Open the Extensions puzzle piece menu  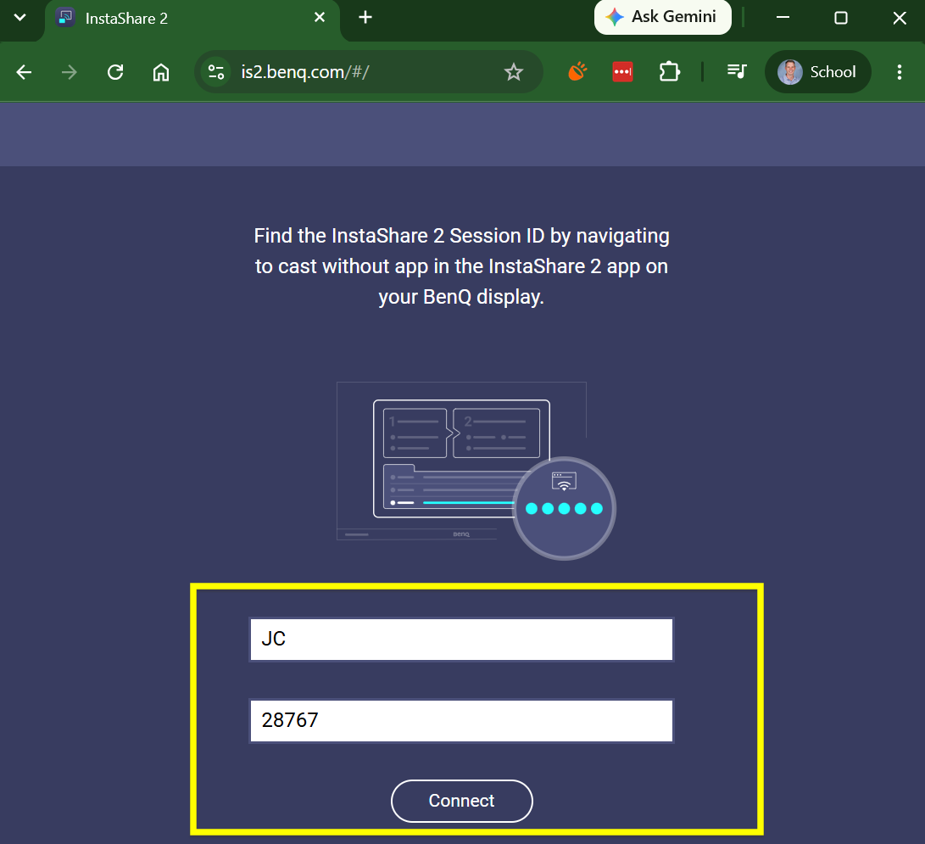click(669, 72)
